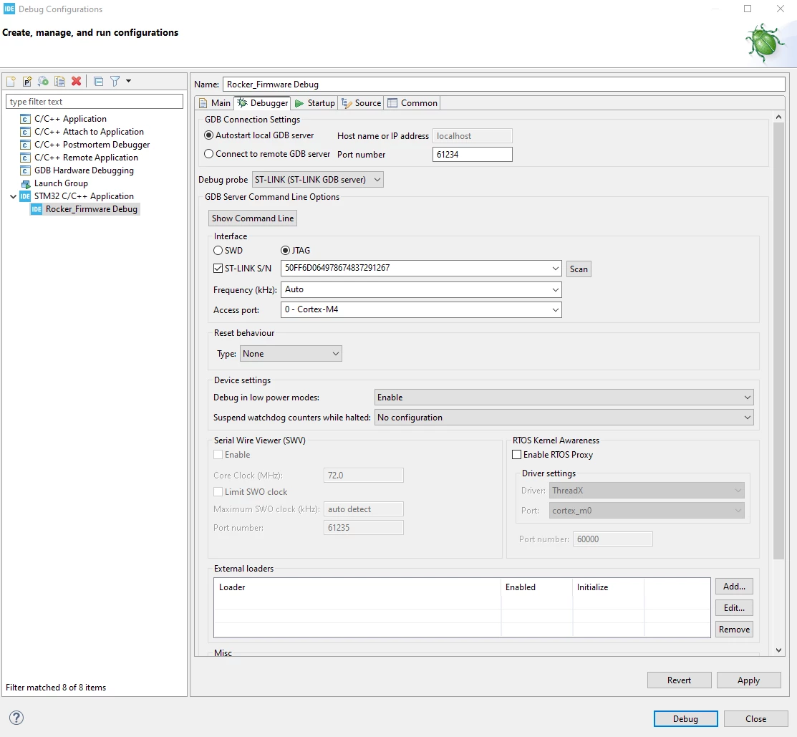
Task: Select Connect to remote GDB server
Action: (208, 154)
